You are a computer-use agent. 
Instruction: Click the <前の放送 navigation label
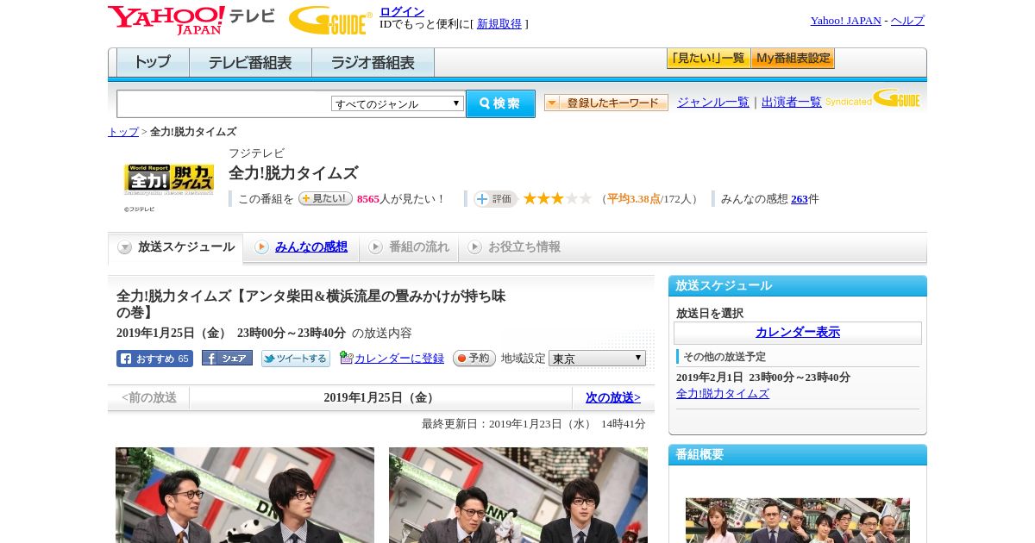(x=149, y=397)
